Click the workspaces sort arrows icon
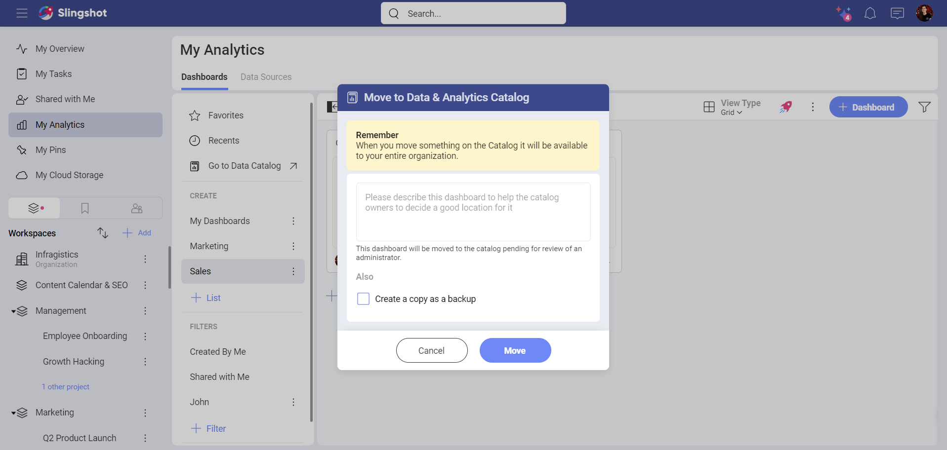 [x=102, y=233]
